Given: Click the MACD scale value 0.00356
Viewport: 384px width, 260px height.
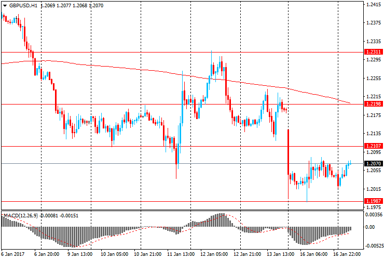Looking at the screenshot, I should (374, 215).
